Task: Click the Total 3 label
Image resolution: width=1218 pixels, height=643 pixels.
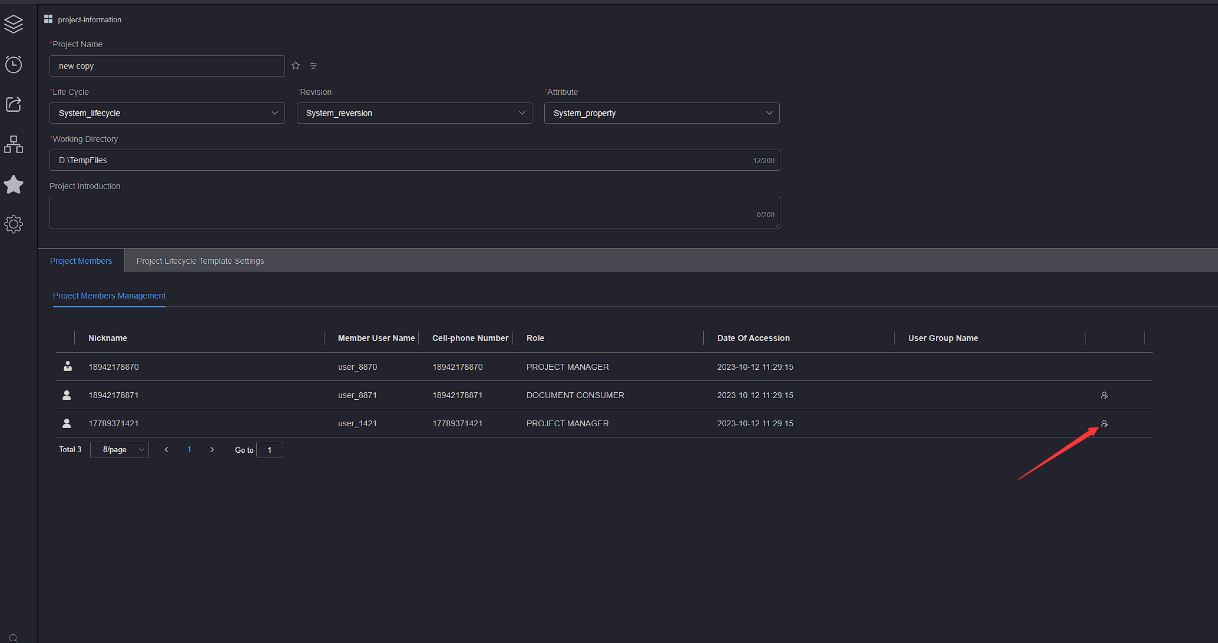Action: click(70, 449)
